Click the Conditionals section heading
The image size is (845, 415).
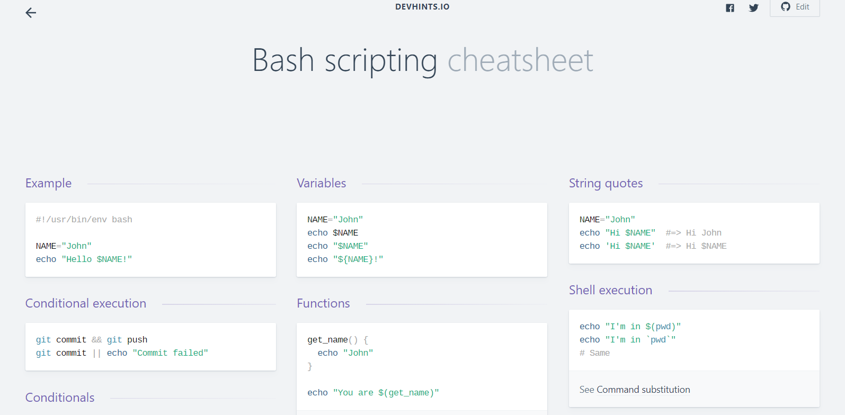pyautogui.click(x=60, y=398)
